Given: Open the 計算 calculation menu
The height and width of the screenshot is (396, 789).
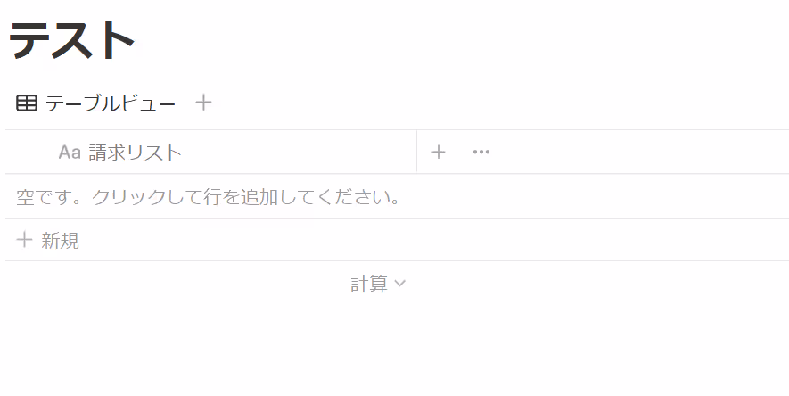Looking at the screenshot, I should pos(378,284).
